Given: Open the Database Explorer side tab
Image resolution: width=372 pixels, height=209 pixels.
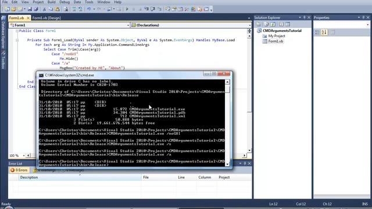Looking at the screenshot, I should pyautogui.click(x=3, y=33).
